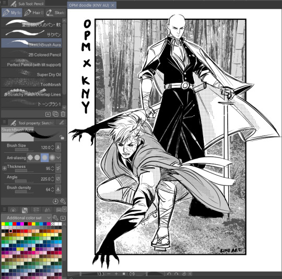Adjust the Brush density stepper arrows
Screen dimensions: 282x279
click(53, 189)
